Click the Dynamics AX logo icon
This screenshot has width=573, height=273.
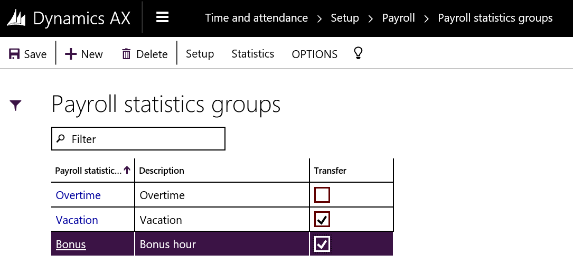click(17, 18)
